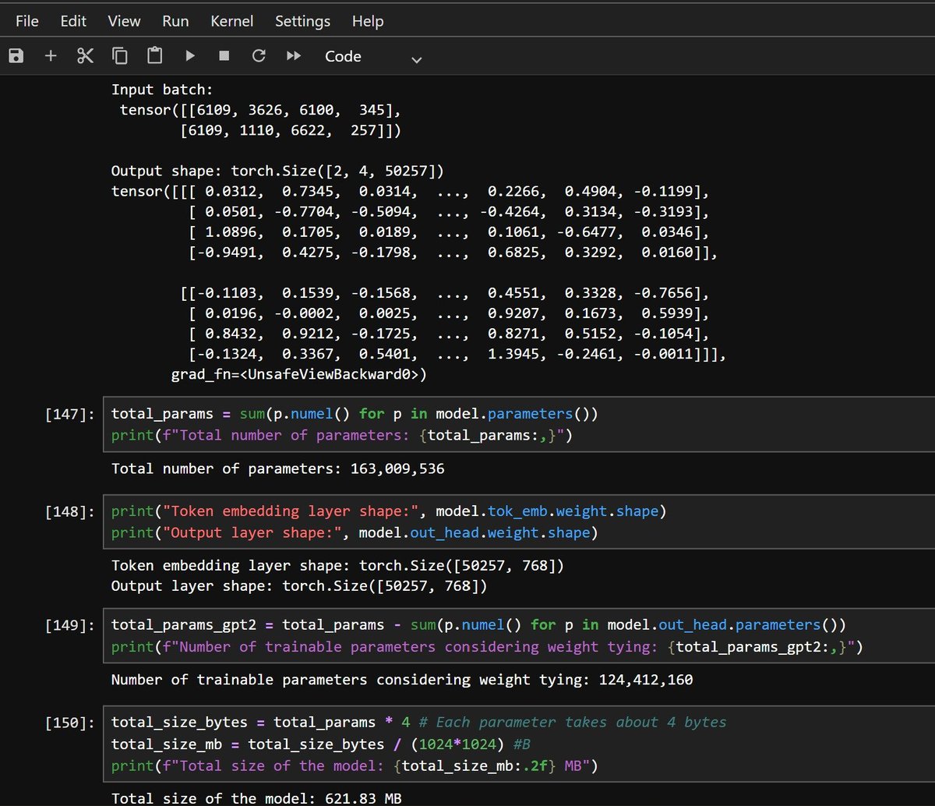Select cell 148 via its prompt number
This screenshot has height=806, width=935.
71,512
